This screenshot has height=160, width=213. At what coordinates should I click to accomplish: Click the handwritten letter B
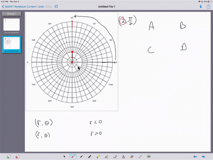click(183, 25)
